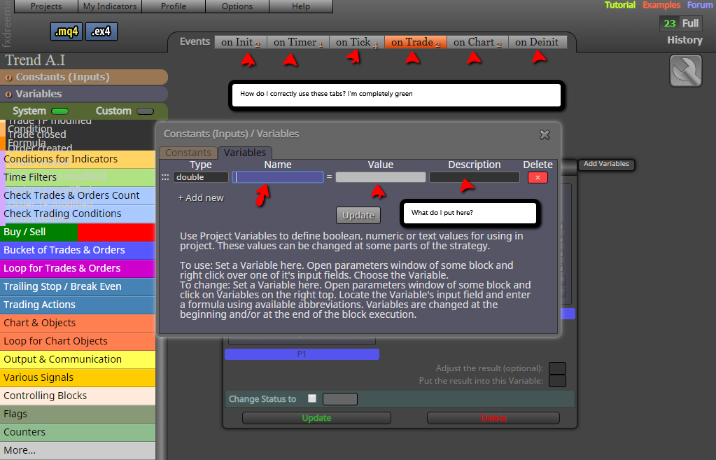716x460 pixels.
Task: Click Update in the variables dialog
Action: coord(358,215)
